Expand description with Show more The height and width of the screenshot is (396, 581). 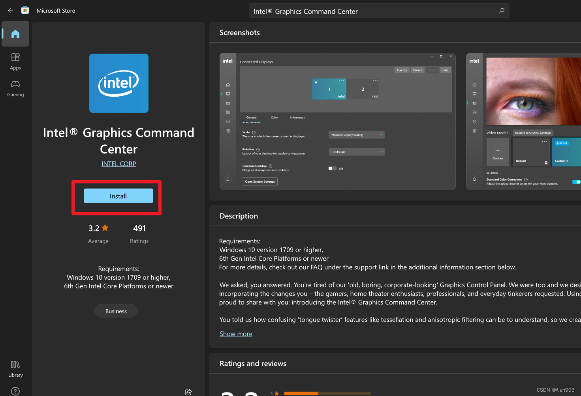point(236,334)
